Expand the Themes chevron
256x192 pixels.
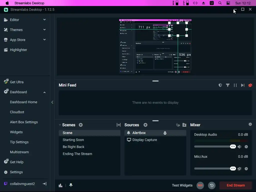coord(44,29)
